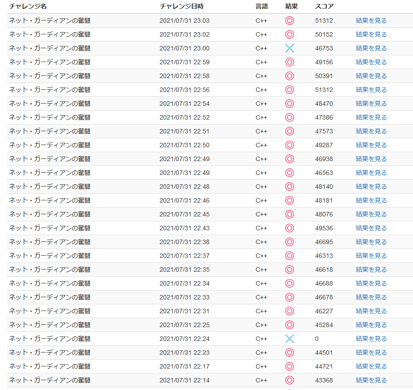View results for the 22:59 challenge
Screen dimensions: 413x390
pos(371,62)
